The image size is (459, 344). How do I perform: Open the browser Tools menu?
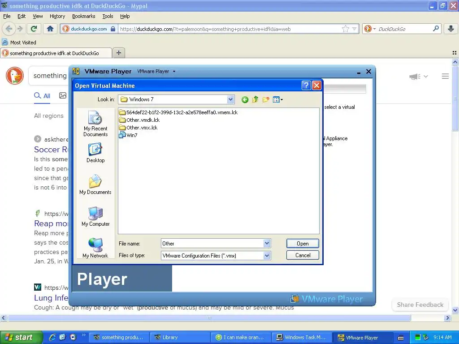(108, 17)
